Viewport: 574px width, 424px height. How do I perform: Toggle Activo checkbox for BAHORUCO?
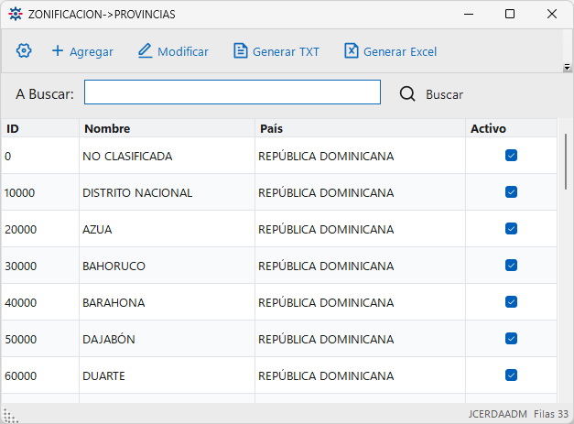(x=511, y=265)
